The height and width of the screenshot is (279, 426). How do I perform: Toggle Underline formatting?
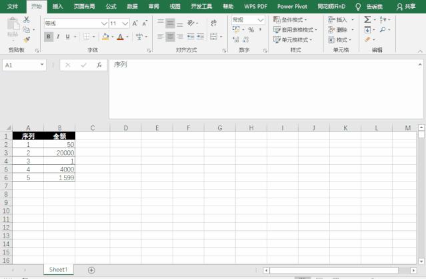point(67,37)
